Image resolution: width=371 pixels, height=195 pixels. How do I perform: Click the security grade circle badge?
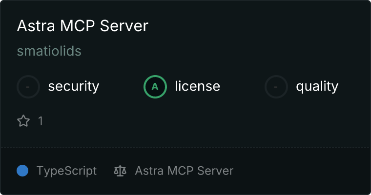tap(28, 87)
